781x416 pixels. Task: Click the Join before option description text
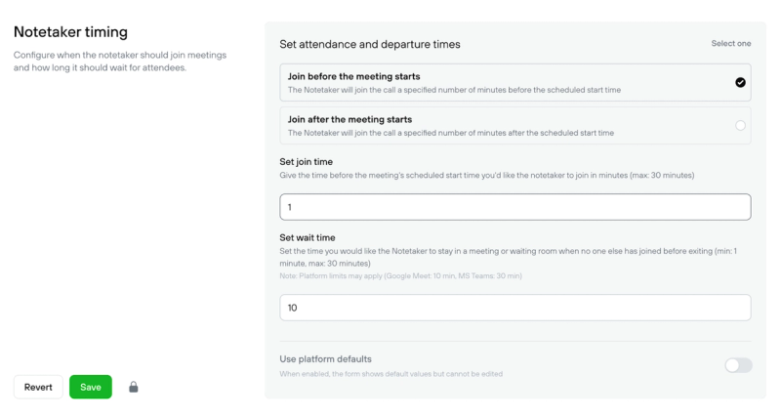coord(454,90)
